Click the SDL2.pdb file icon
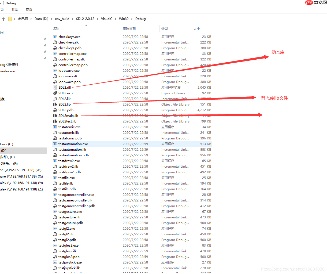 pyautogui.click(x=55, y=110)
